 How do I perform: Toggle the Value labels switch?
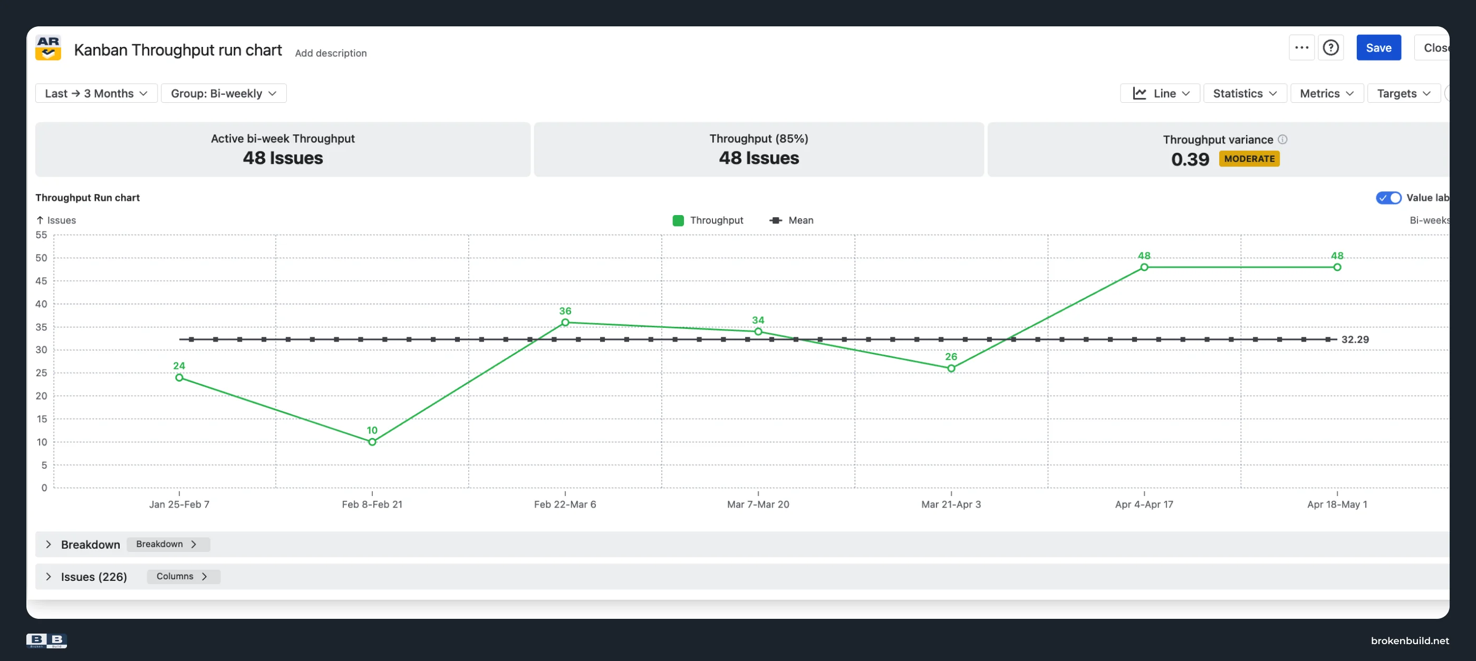coord(1388,198)
